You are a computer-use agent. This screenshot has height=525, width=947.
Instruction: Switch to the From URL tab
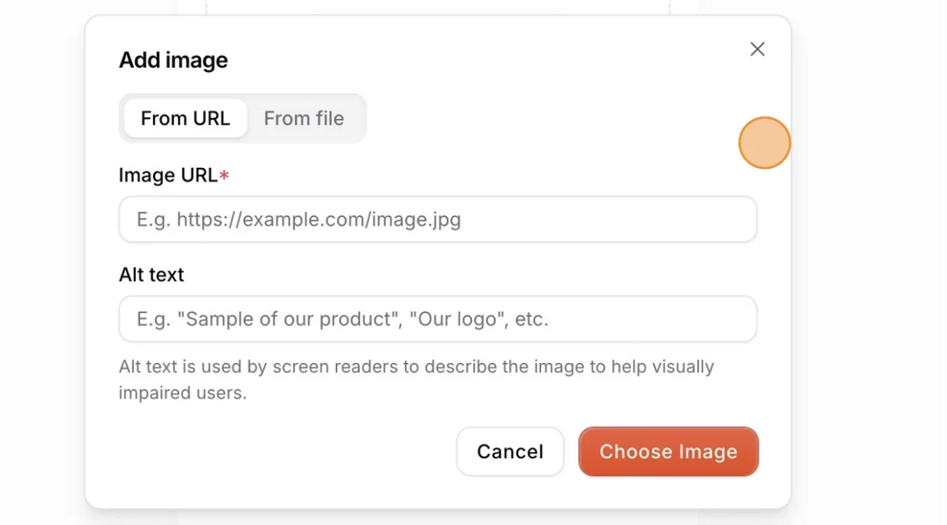(185, 118)
